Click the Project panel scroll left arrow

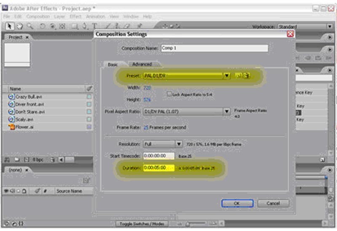[x=61, y=160]
